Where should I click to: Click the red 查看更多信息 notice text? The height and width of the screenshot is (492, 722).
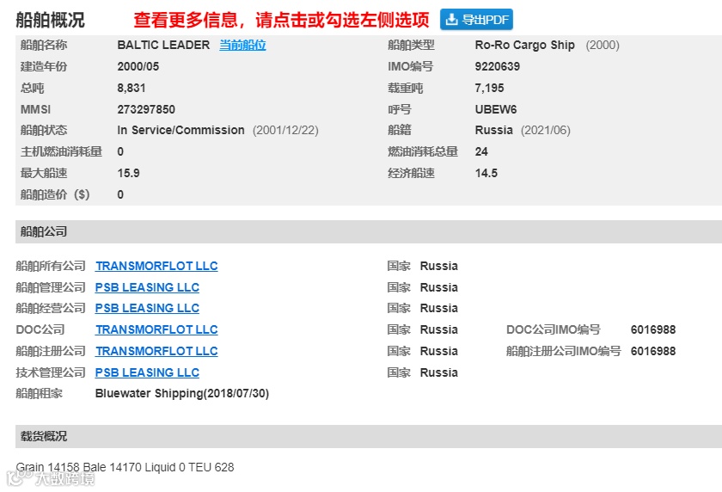pos(281,20)
